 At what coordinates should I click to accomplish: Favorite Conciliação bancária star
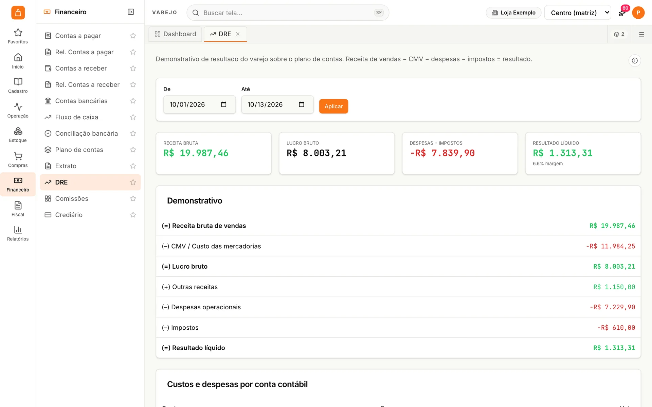133,133
